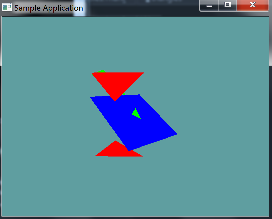The image size is (272, 219).
Task: Click the top-left corner of the blue quad
Action: [x=91, y=98]
